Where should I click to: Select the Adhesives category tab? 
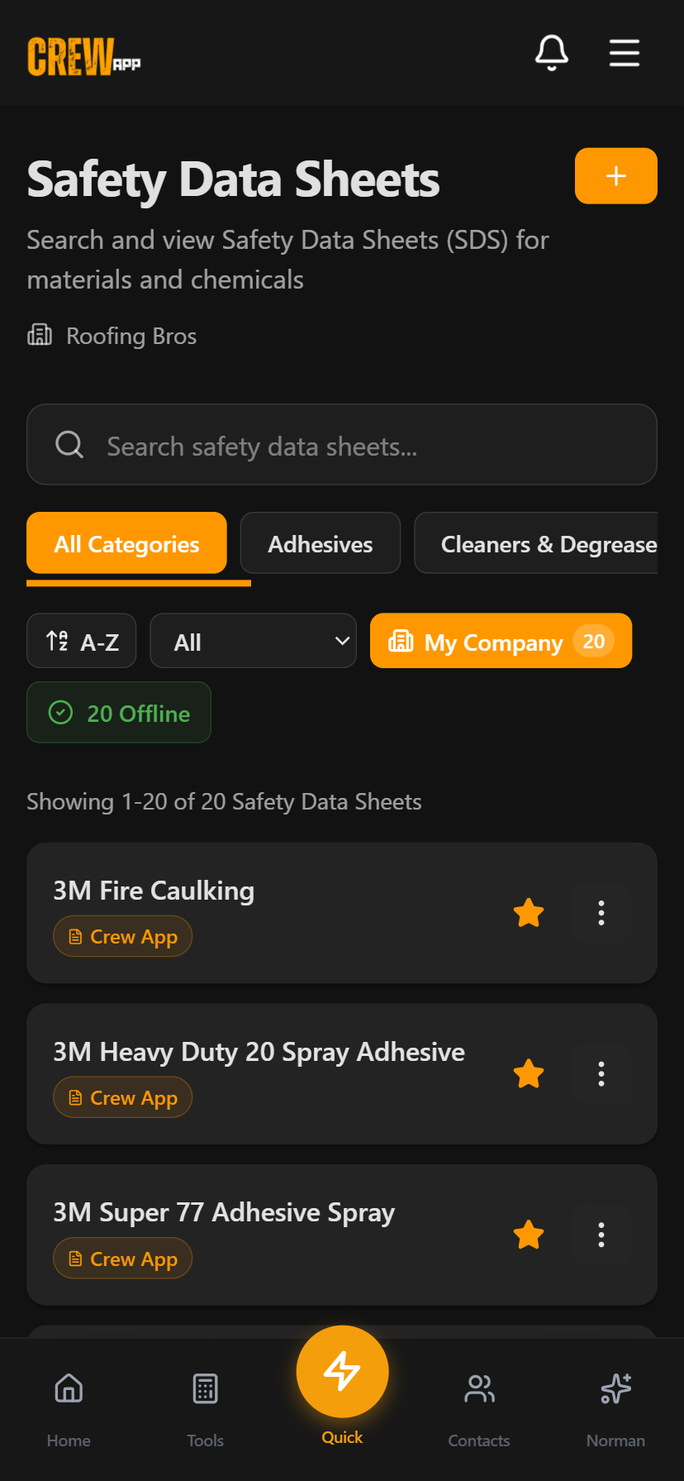click(321, 543)
